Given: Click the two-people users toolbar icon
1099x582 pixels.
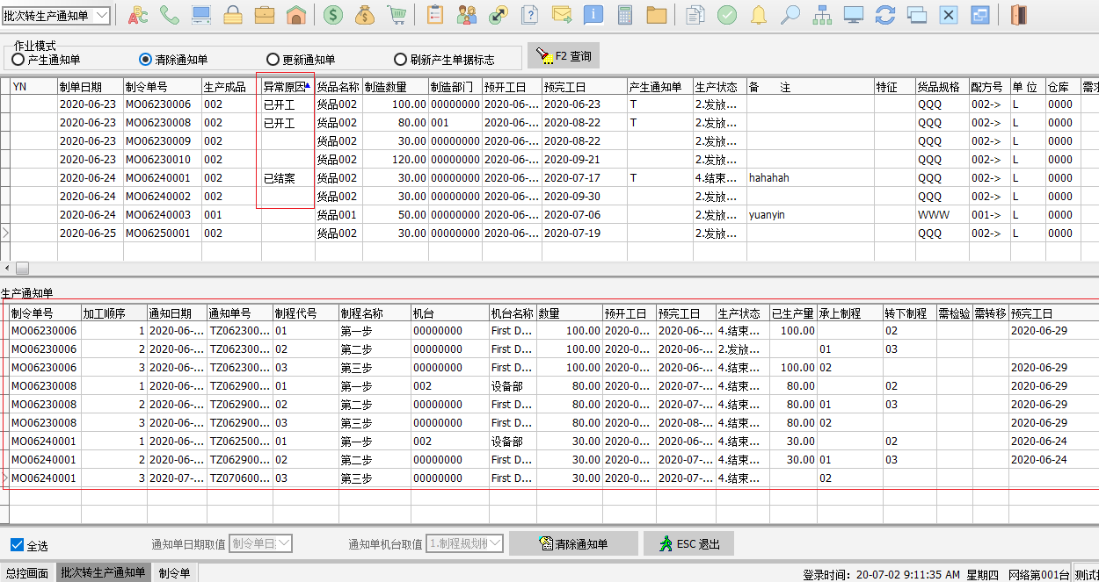Looking at the screenshot, I should (467, 15).
